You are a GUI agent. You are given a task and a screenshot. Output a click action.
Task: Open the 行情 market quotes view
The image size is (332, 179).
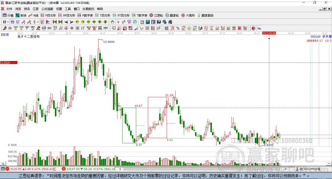[x=8, y=16]
